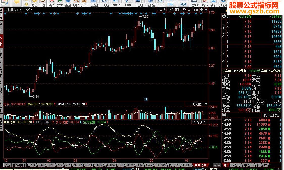Open the 论股堂 forum icon
Image resolution: width=284 pixels, height=170 pixels.
pos(151,3)
